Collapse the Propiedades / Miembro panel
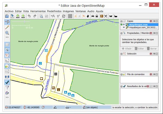Screen dimensions: 163x114 pos(121,33)
